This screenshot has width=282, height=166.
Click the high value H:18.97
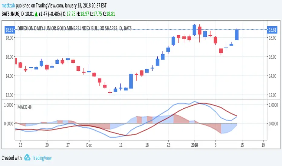(83, 14)
